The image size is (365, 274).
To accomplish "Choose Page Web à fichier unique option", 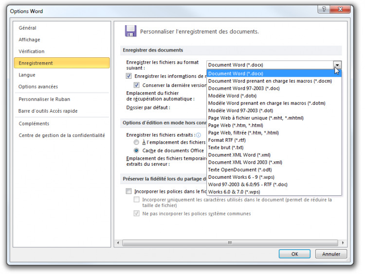I will [x=274, y=118].
